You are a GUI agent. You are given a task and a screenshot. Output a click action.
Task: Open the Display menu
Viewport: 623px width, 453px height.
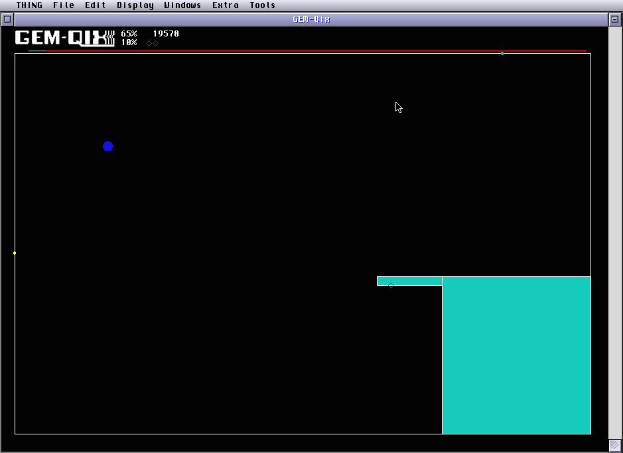[135, 5]
